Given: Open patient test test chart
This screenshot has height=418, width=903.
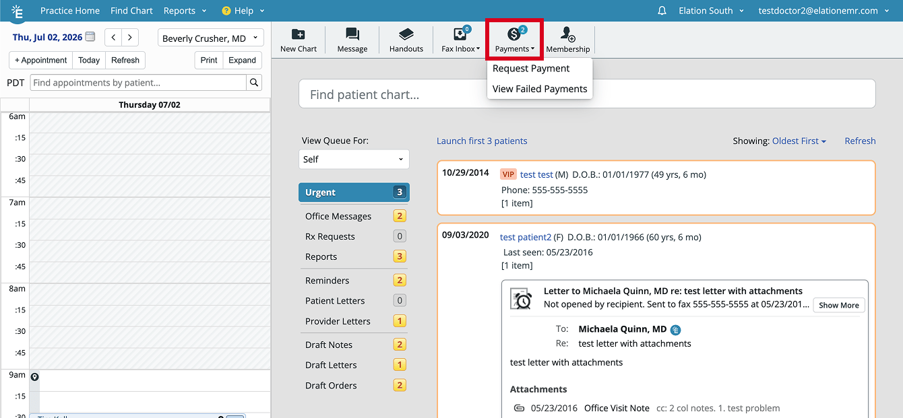Looking at the screenshot, I should click(536, 174).
